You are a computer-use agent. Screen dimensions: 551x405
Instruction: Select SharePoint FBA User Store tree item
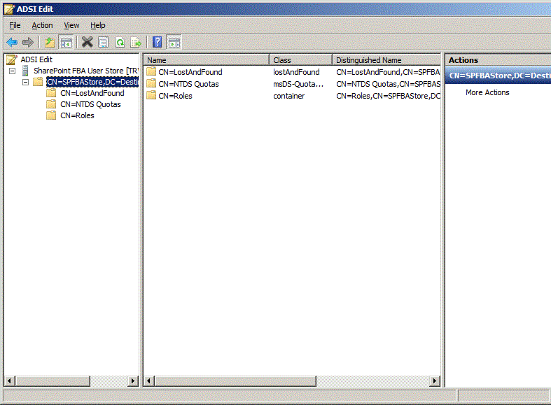pos(86,71)
